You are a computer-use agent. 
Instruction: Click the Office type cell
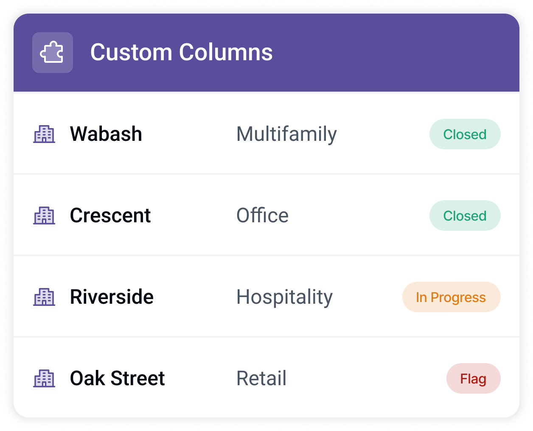click(262, 215)
